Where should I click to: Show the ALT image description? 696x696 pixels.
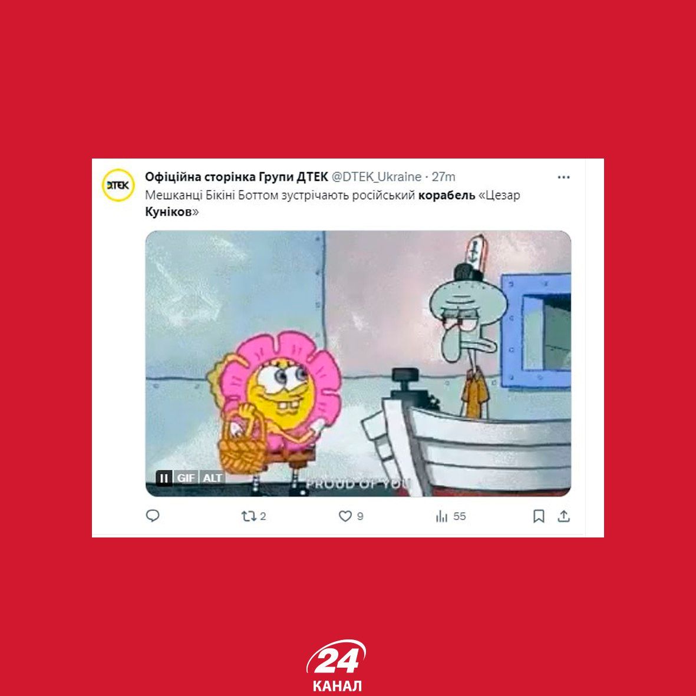pos(213,478)
